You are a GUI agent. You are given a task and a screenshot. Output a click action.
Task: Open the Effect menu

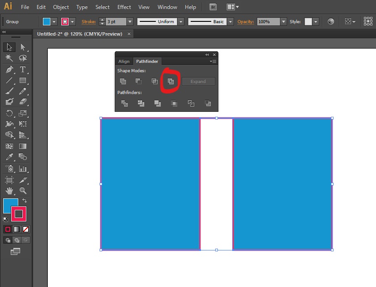click(x=124, y=7)
